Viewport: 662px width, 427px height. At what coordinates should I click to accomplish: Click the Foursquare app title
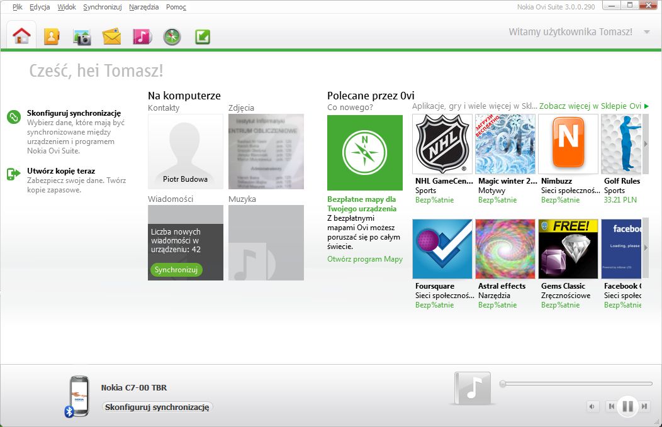click(x=435, y=286)
